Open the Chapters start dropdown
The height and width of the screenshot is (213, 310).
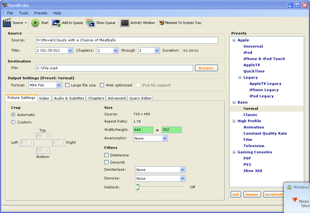[x=116, y=50]
